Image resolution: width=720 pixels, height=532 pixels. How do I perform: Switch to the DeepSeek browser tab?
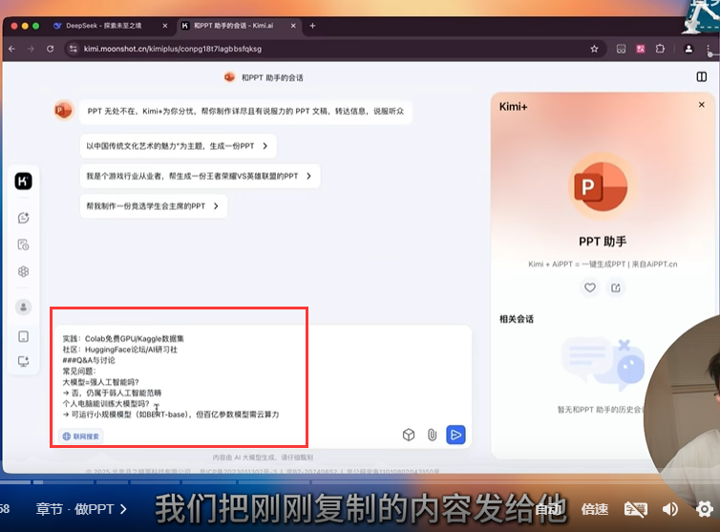tap(104, 26)
